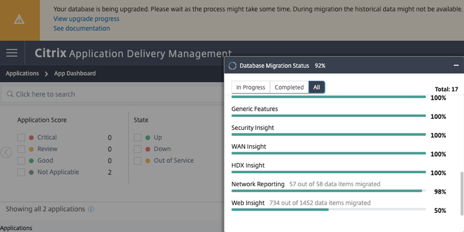Click the App Dashboard breadcrumb

(75, 73)
